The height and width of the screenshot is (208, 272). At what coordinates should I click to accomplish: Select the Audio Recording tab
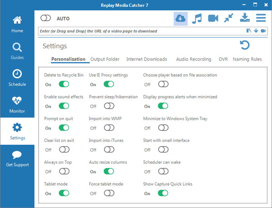(194, 59)
